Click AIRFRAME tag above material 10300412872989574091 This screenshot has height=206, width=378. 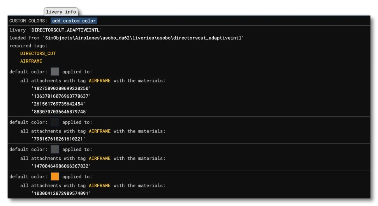[x=100, y=185]
